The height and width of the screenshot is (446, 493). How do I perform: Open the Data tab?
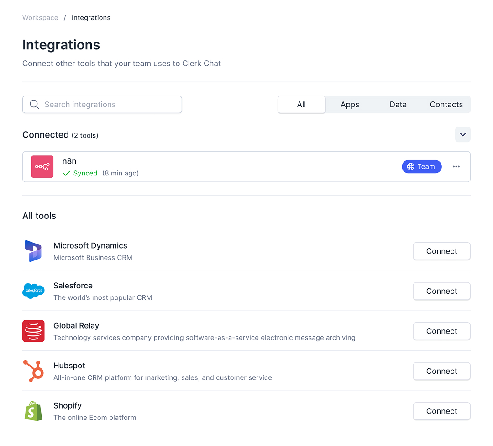click(398, 104)
